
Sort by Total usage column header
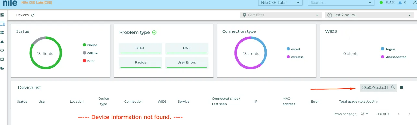[358, 101]
